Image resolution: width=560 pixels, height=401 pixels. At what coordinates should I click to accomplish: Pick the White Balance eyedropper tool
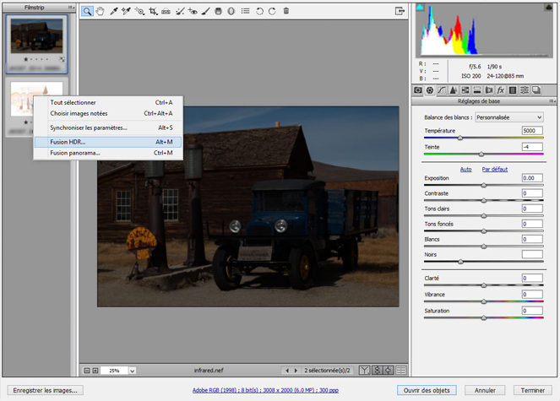pos(114,11)
